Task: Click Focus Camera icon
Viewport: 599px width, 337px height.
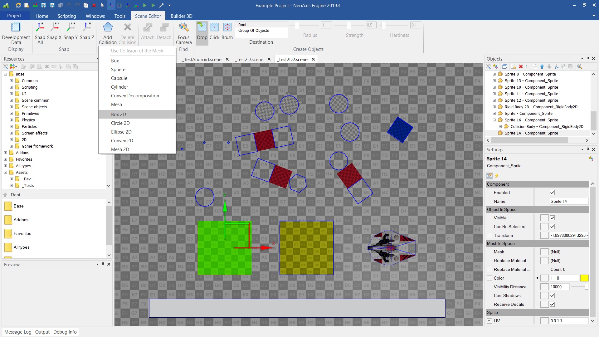Action: (184, 32)
